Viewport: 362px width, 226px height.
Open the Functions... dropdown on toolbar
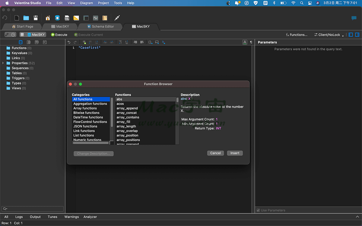[297, 34]
